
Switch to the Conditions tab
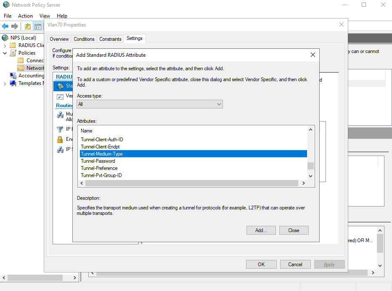coord(84,39)
